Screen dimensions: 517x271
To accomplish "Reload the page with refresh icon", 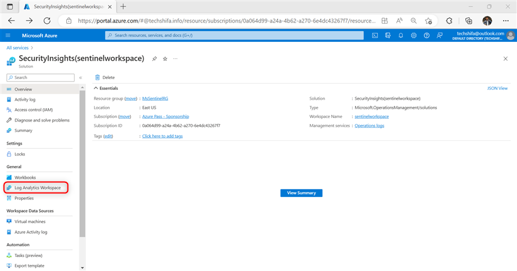I will (47, 21).
